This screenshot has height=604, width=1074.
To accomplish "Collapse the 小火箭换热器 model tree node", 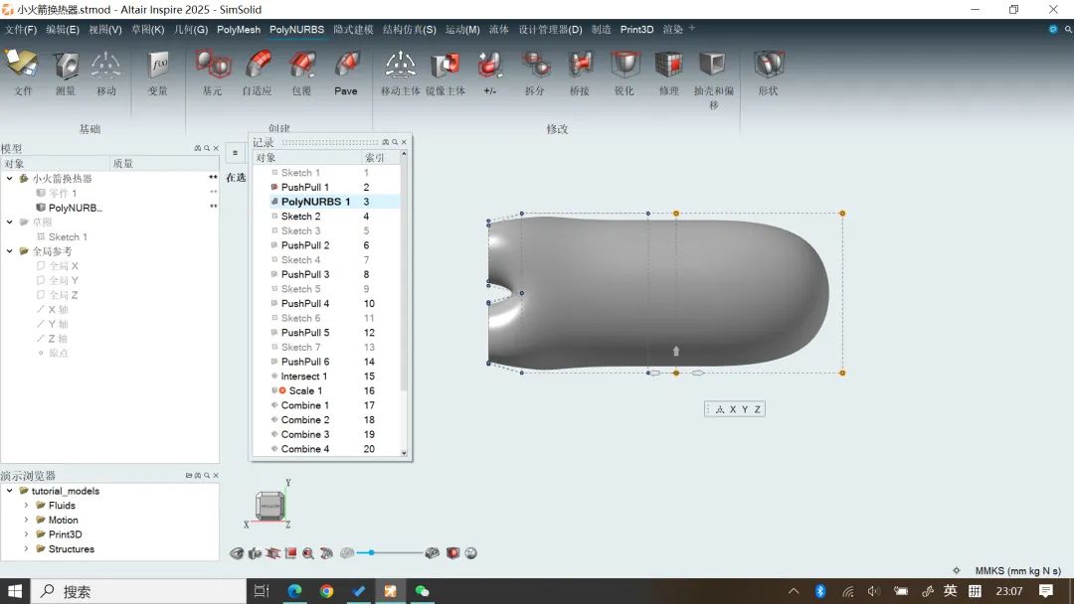I will [10, 179].
